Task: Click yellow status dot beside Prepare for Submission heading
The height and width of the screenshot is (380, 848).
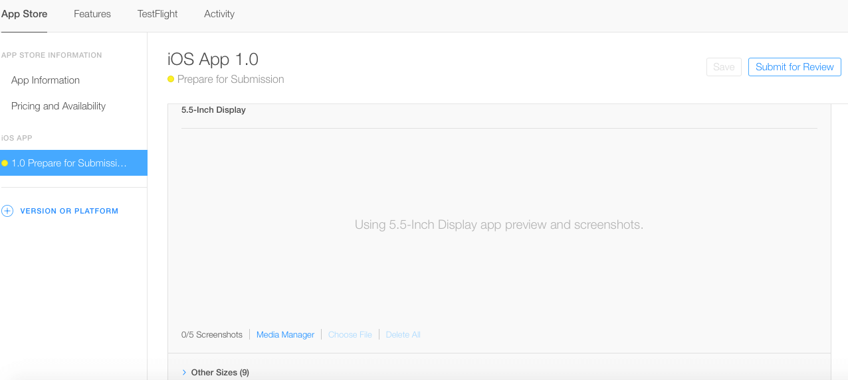Action: point(171,80)
